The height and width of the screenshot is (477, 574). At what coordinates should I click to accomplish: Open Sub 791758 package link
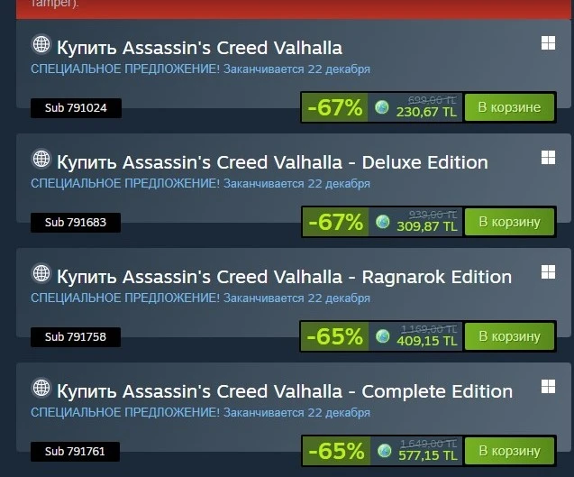tap(76, 336)
